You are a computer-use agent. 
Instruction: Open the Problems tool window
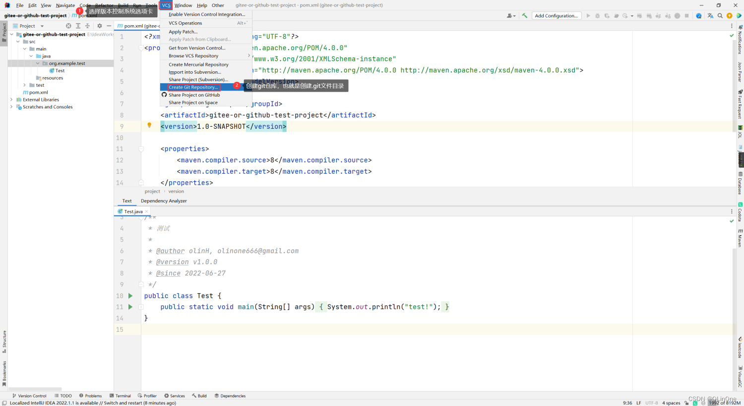coord(90,396)
